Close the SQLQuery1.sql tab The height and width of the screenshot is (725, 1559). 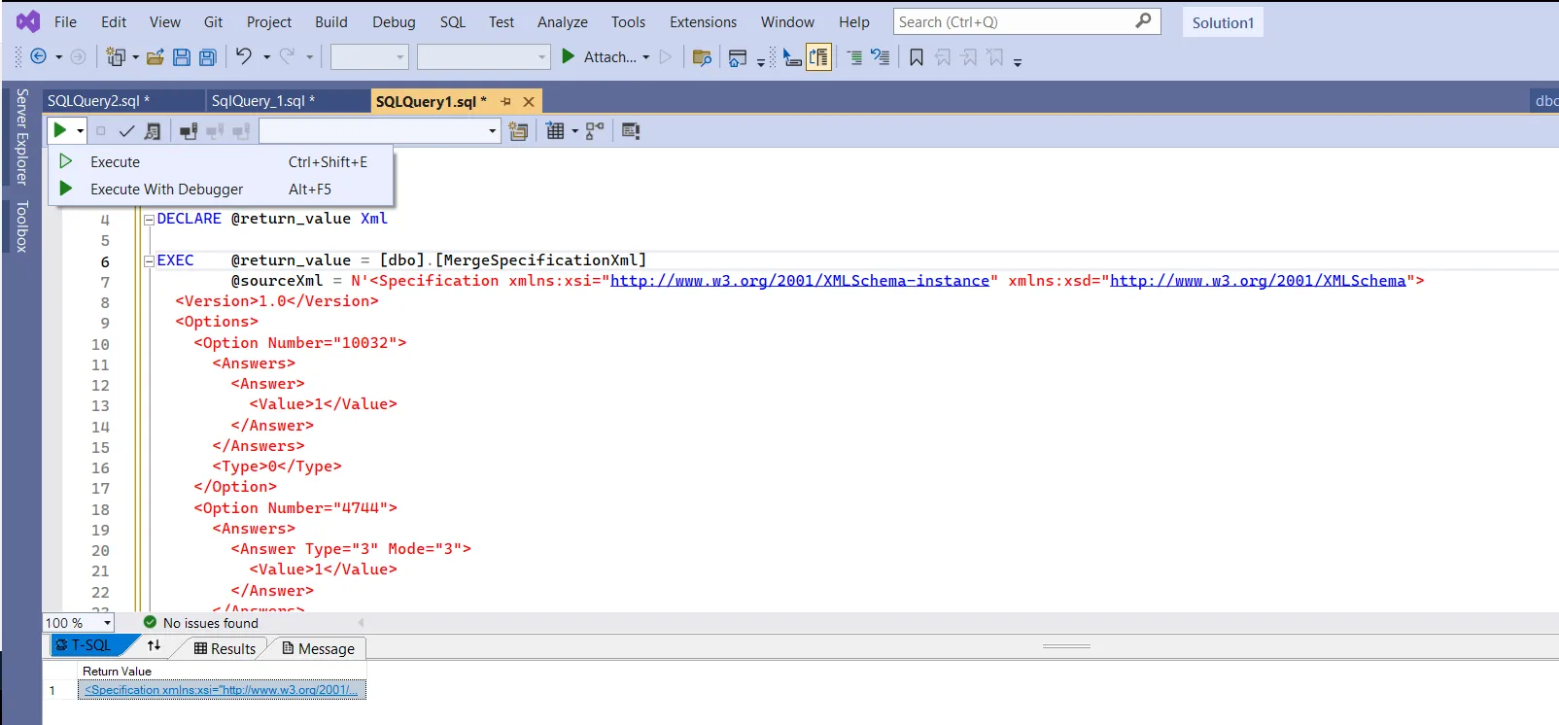[529, 101]
